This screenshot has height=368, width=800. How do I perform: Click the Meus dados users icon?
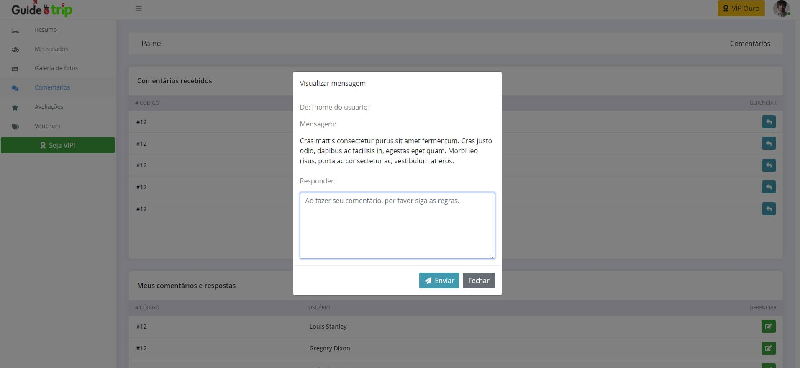pos(15,49)
